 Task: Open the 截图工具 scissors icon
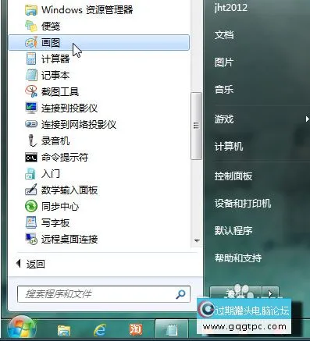31,91
